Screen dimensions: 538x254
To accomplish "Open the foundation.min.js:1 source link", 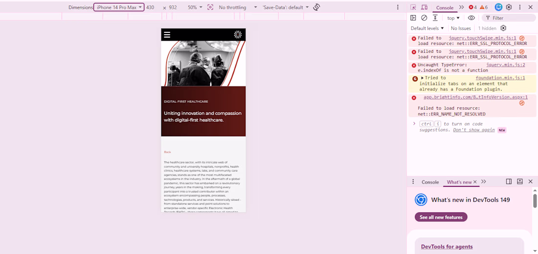I will tap(500, 78).
